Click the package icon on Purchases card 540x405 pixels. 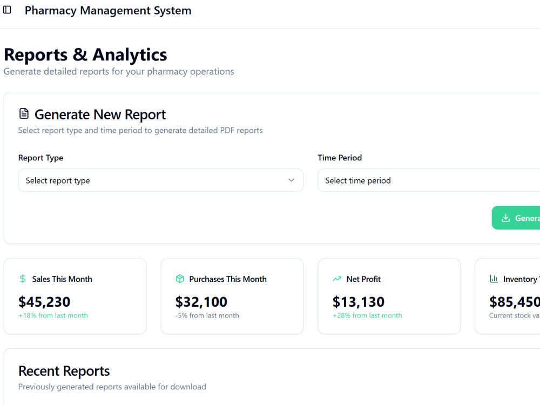point(180,279)
